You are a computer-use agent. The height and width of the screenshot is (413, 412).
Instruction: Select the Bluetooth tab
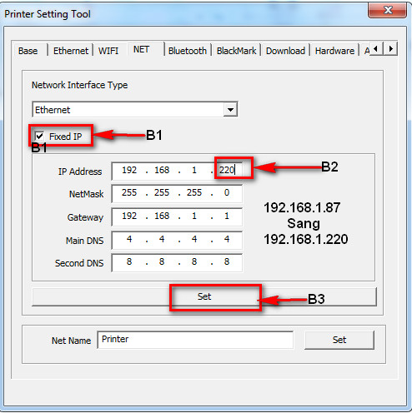pyautogui.click(x=188, y=51)
